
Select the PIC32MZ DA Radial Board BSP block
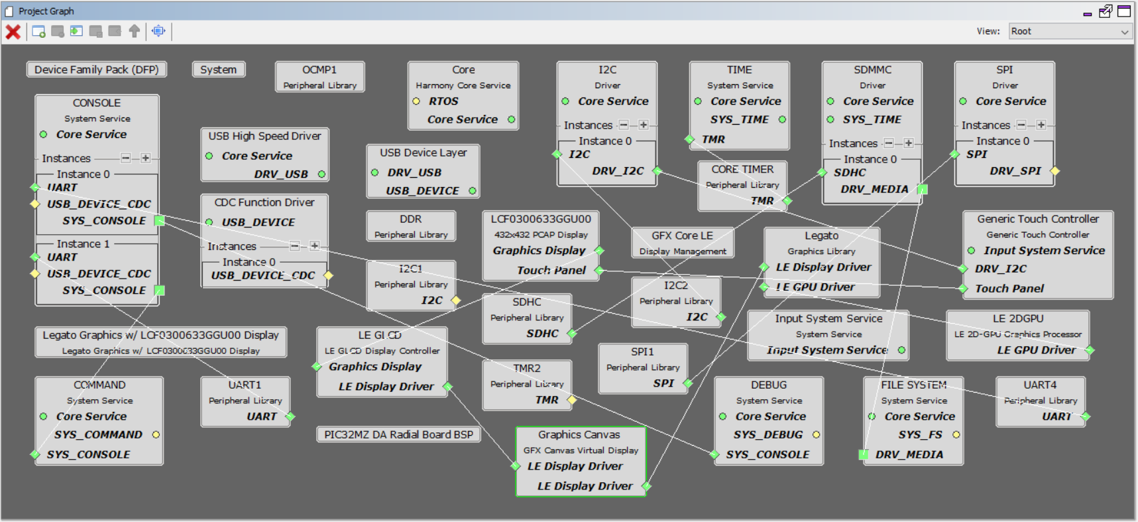click(398, 434)
